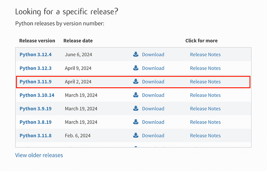
Task: Click the April 2, 2024 release date
Action: (x=78, y=82)
